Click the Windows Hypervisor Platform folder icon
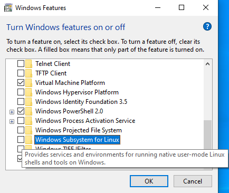 tap(28, 92)
